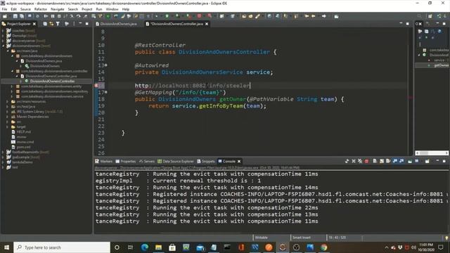Expand the coaches project node

pos(3,31)
